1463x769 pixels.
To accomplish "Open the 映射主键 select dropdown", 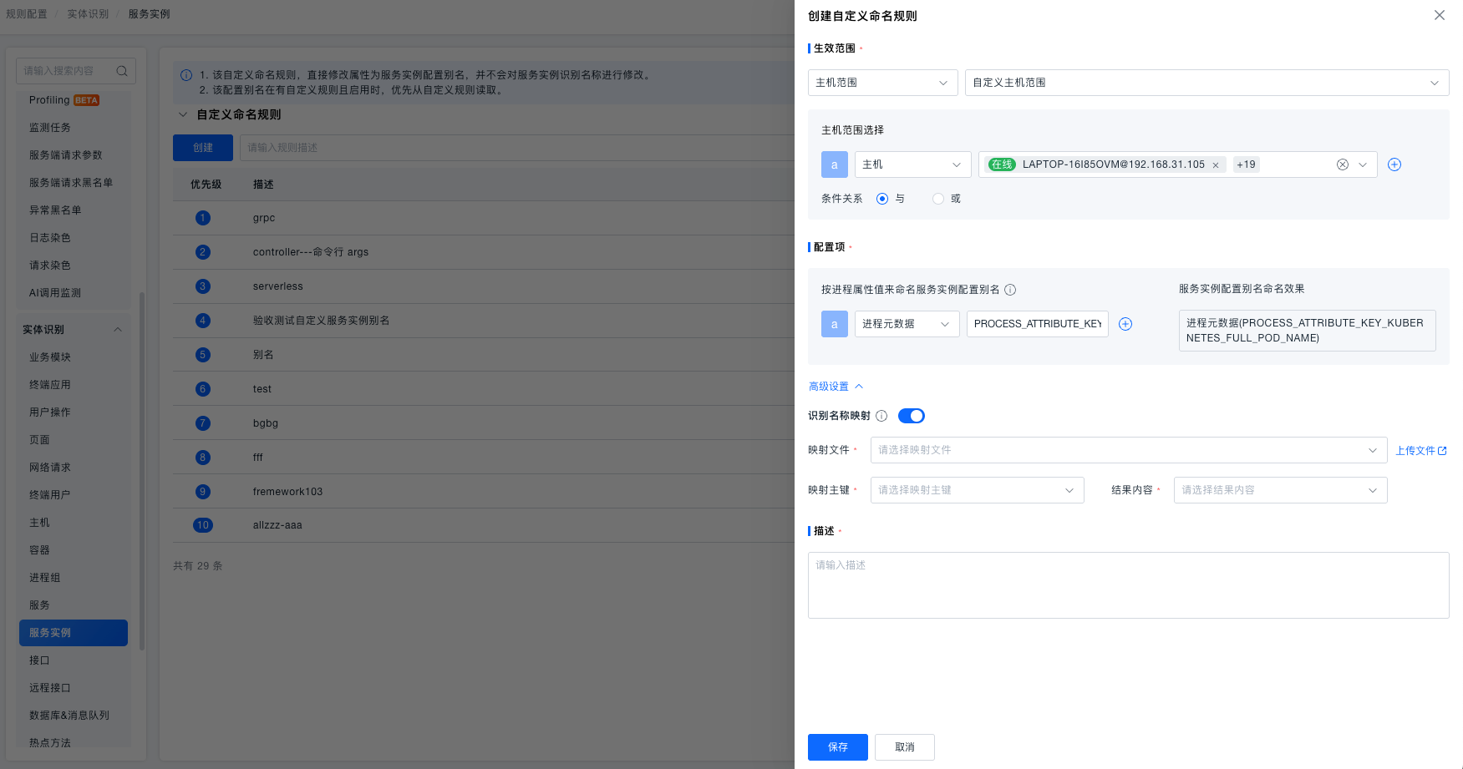I will pyautogui.click(x=977, y=490).
